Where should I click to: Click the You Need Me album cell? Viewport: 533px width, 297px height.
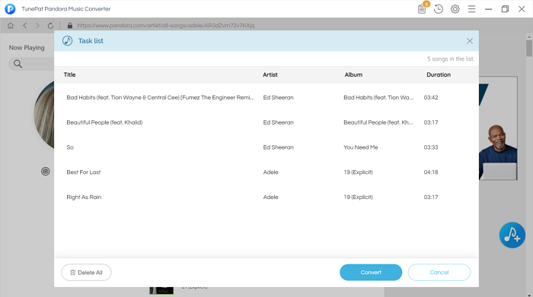tap(361, 147)
